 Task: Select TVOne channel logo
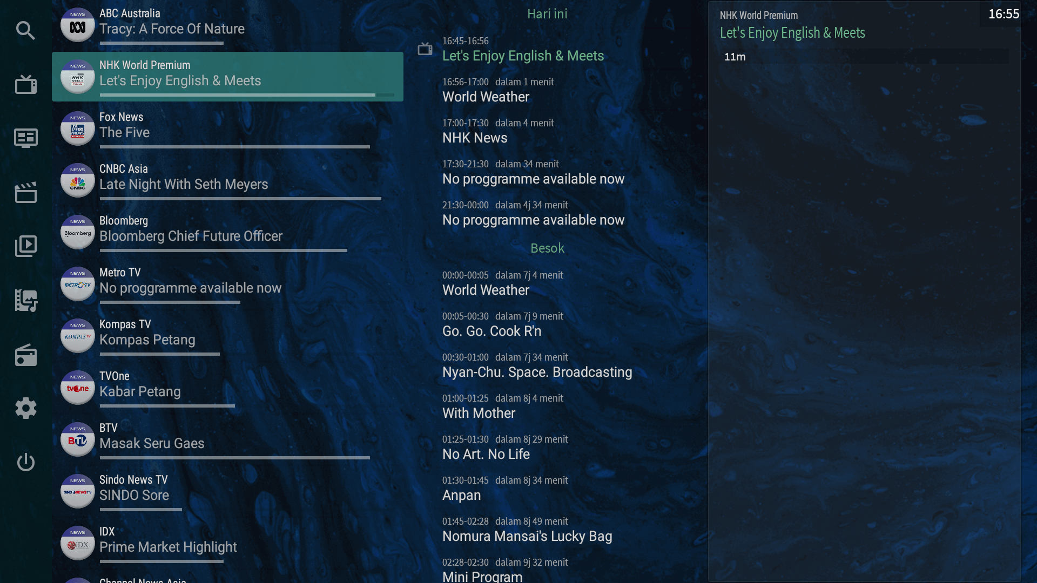[78, 388]
